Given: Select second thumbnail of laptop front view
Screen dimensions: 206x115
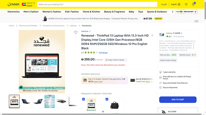Looking at the screenshot, I should [26, 101].
